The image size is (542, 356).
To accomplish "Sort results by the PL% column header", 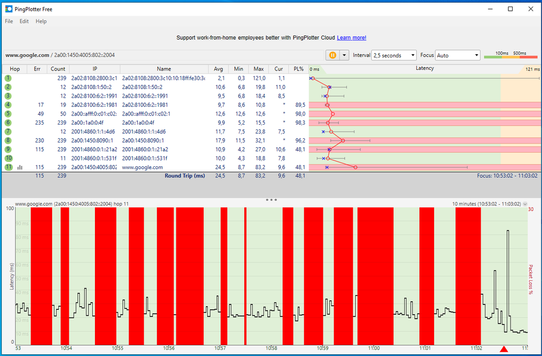I will click(298, 69).
